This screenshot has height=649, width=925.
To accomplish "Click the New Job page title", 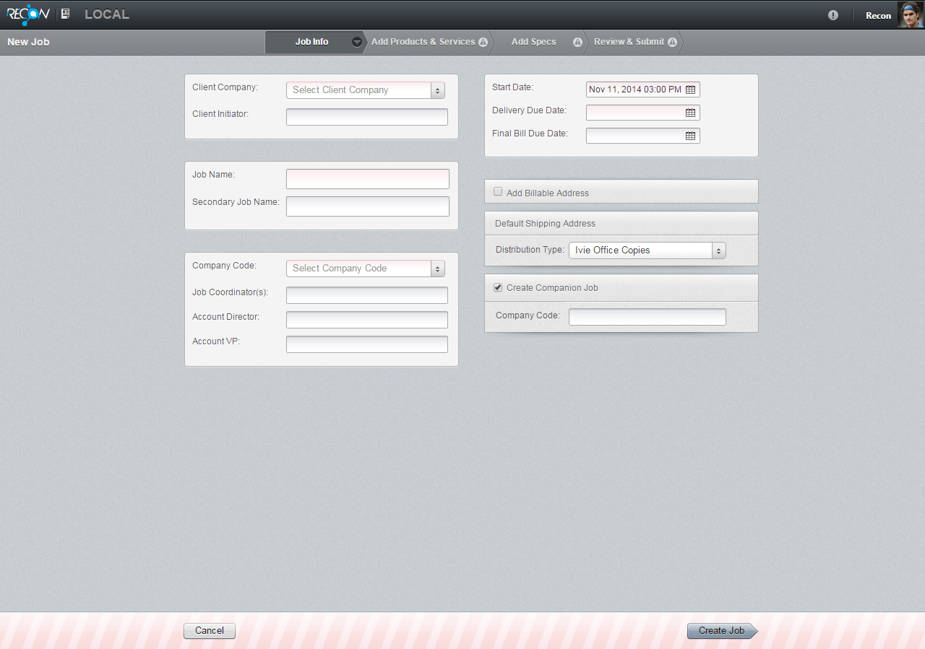I will pyautogui.click(x=28, y=42).
